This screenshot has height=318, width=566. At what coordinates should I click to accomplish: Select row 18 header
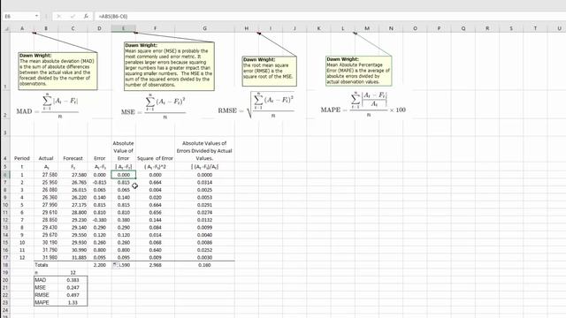tap(5, 265)
